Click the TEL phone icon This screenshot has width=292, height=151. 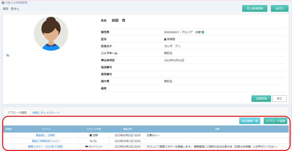[x=91, y=141]
